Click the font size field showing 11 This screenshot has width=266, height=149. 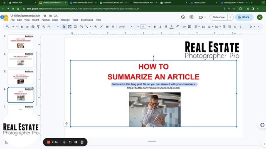[x=143, y=26]
